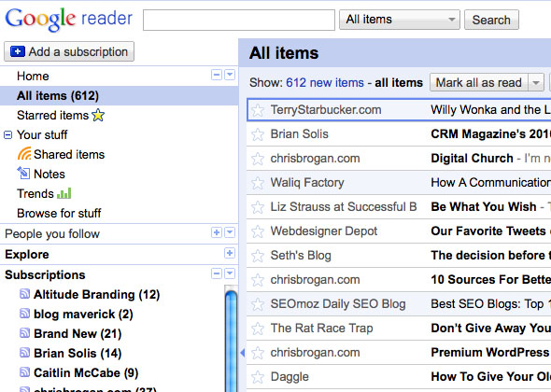Star the Seth's Blog item
Viewport: 551px width, 392px height.
(x=258, y=256)
